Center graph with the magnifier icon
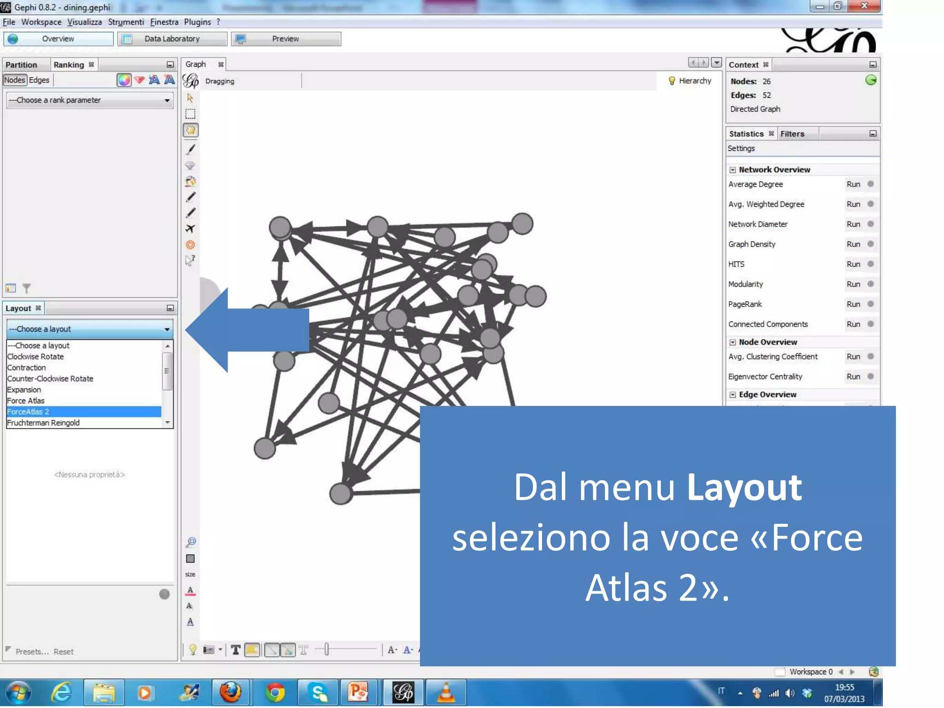 [191, 542]
